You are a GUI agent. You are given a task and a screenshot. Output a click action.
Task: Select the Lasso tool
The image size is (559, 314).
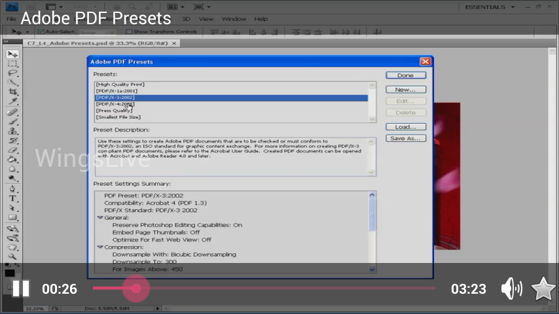point(12,73)
